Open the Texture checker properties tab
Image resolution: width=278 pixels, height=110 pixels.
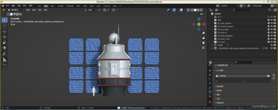tap(210, 102)
